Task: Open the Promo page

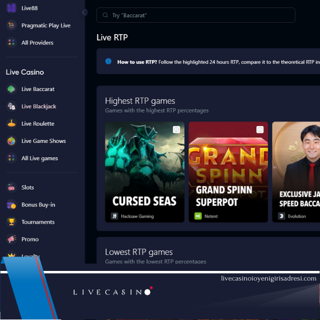Action: 30,239
